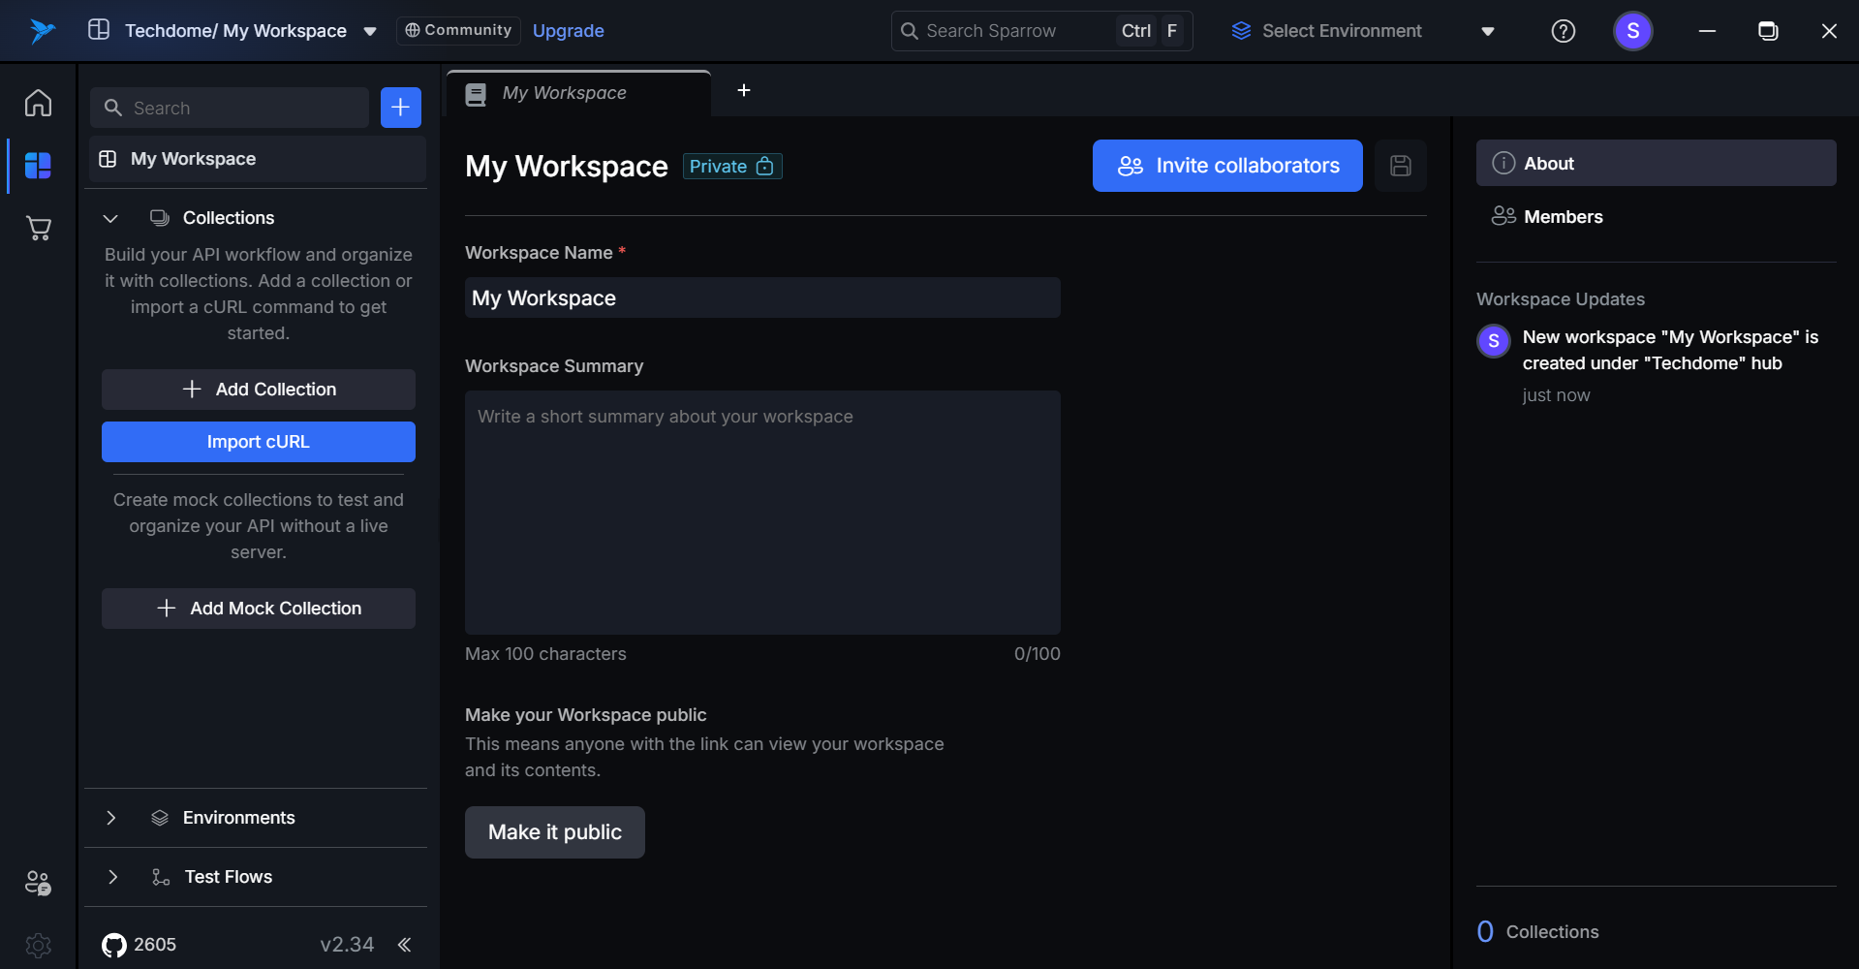The height and width of the screenshot is (969, 1859).
Task: Open Settings from the bottom left rail
Action: pyautogui.click(x=37, y=945)
